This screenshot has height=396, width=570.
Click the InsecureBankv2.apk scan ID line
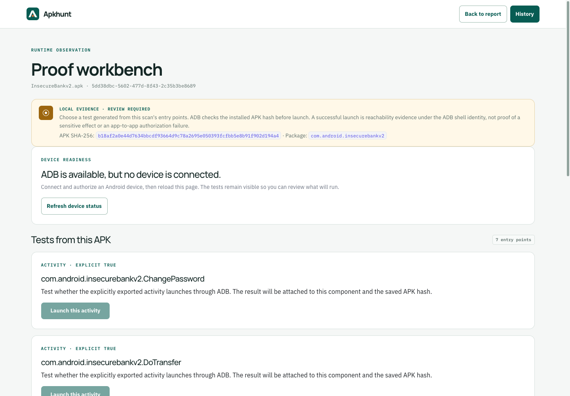tap(113, 86)
